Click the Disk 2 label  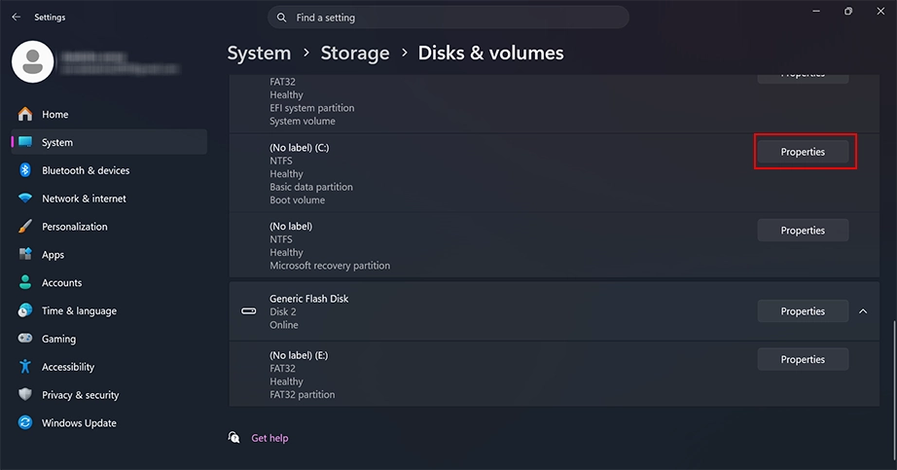click(282, 312)
